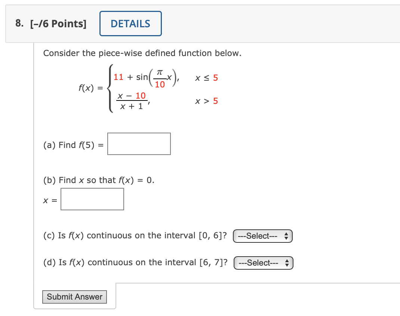Open the DETAILS button for question 8

130,24
